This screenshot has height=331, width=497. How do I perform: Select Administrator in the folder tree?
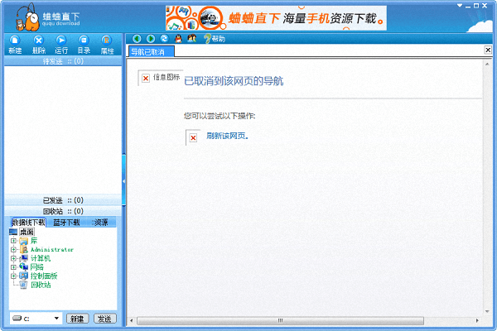[x=52, y=250]
